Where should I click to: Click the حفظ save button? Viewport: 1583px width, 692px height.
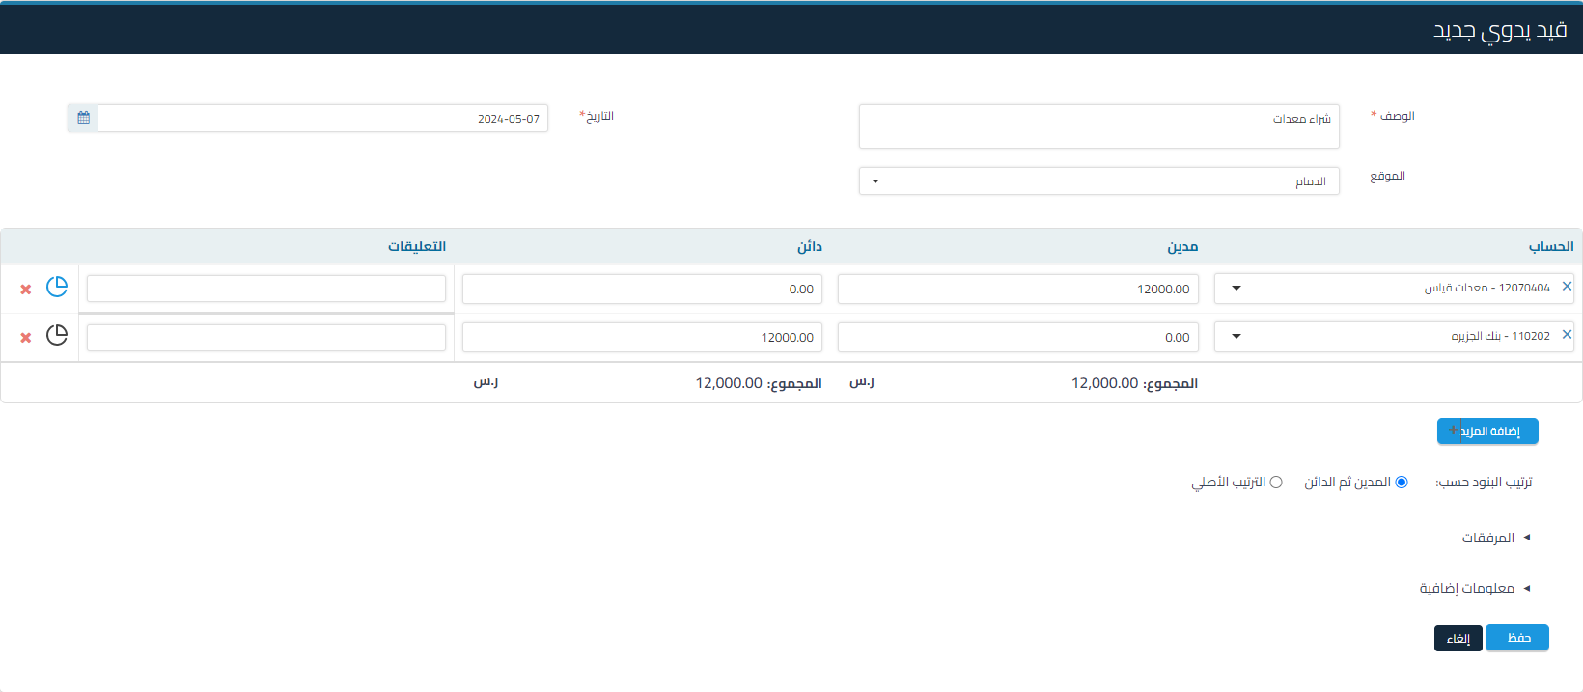[1517, 638]
